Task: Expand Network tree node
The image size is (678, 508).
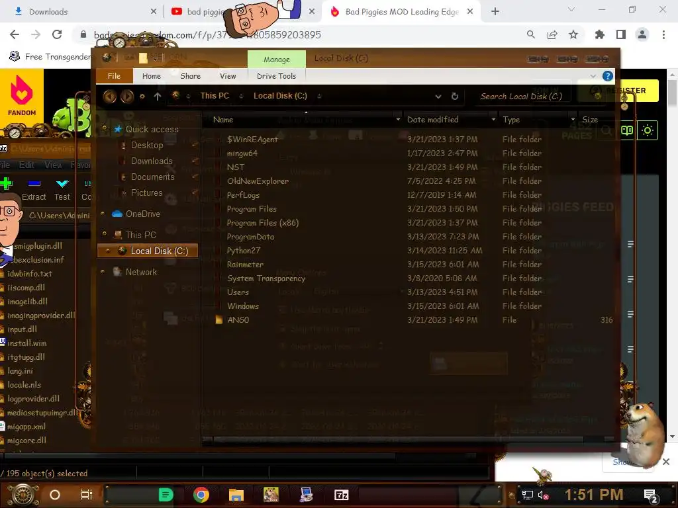Action: 103,272
